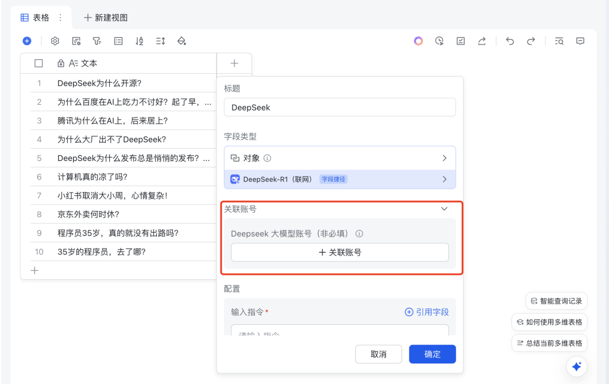The width and height of the screenshot is (609, 384).
Task: Open the filter funnel icon
Action: click(x=97, y=41)
